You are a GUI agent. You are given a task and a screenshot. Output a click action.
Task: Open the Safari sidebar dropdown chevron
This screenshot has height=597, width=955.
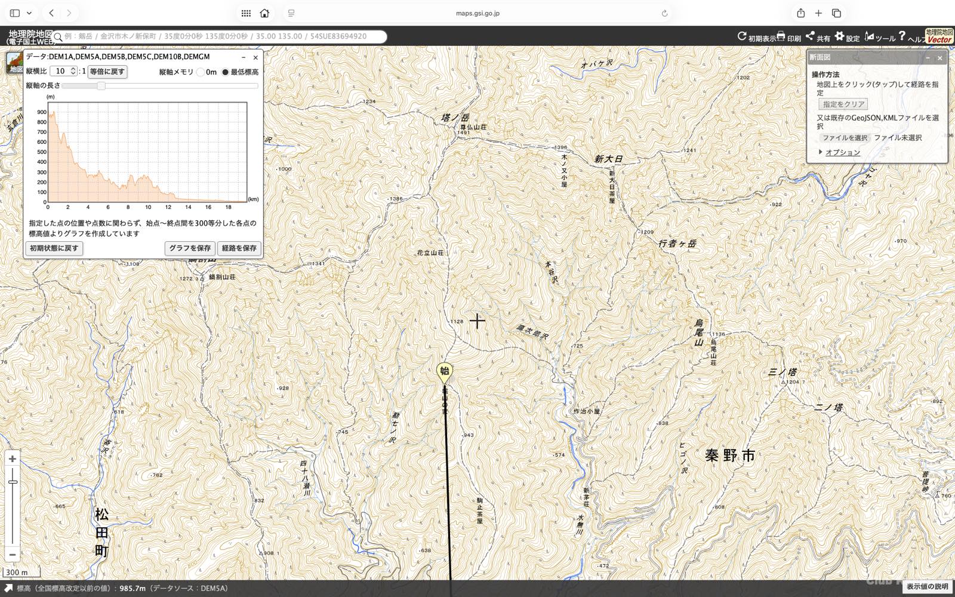pos(29,13)
